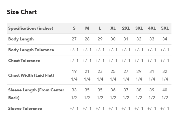This screenshot has height=121, width=177.
Task: Click Body Length value 34 for 5XL
Action: tap(165, 39)
